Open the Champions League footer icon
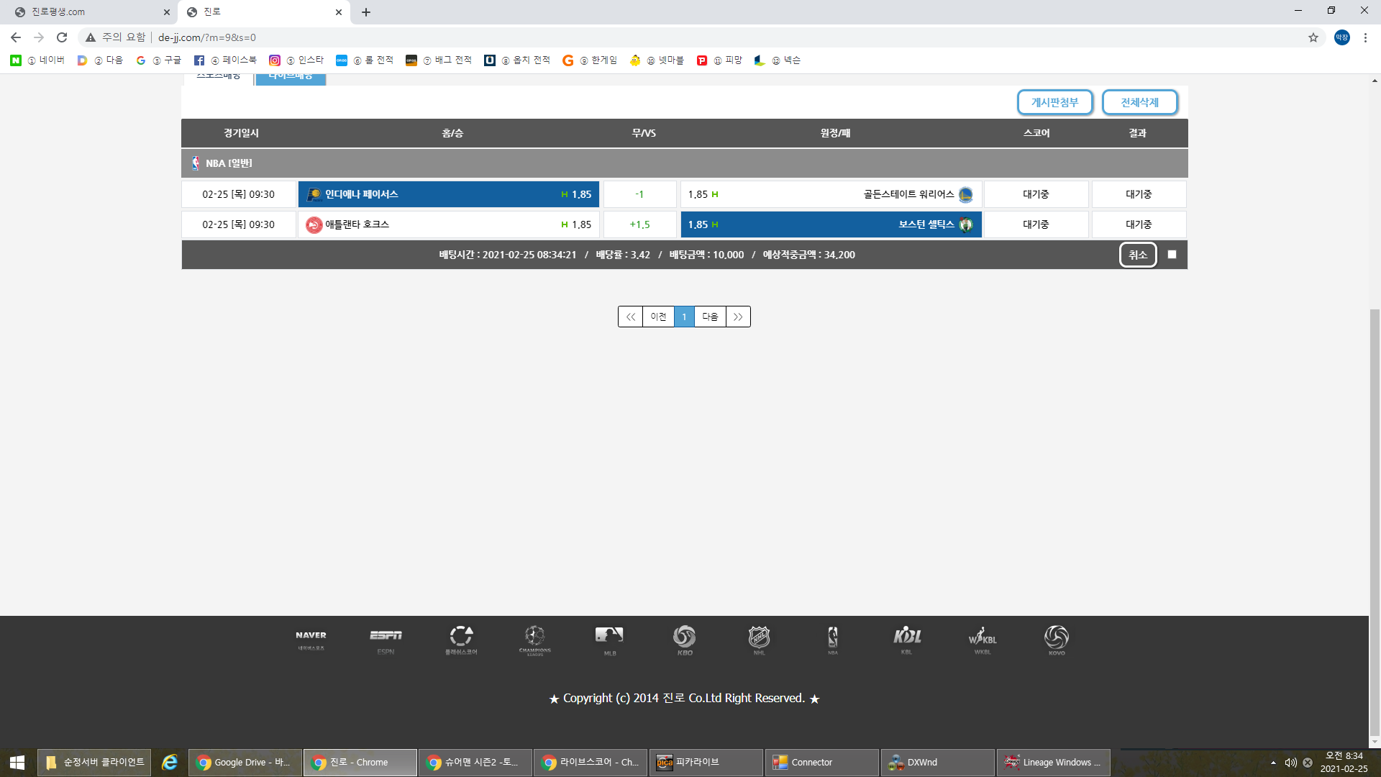 (534, 639)
